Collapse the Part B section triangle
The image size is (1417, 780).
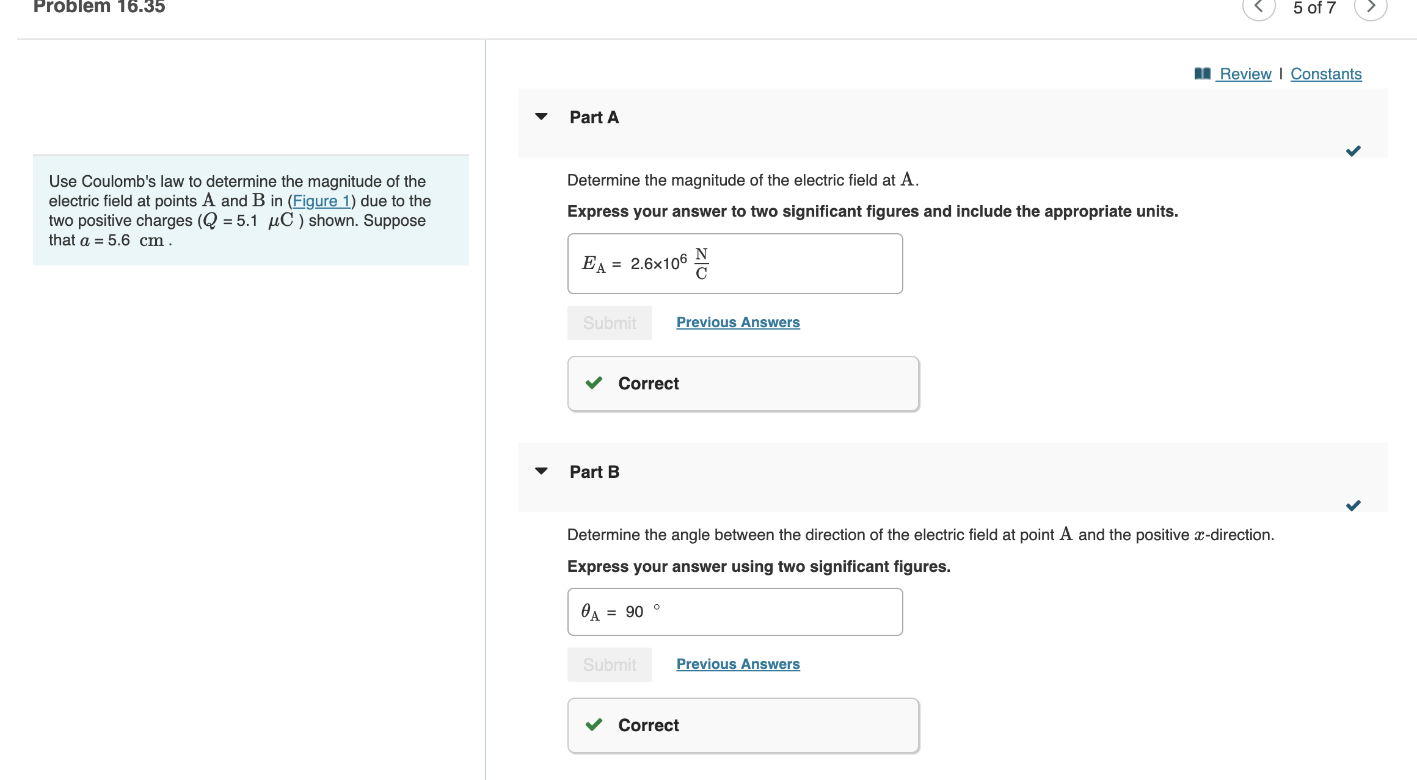[x=541, y=471]
